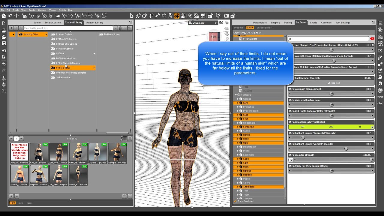Open settings gear for Hue Change property
Viewport: 384px width, 216px height.
pyautogui.click(x=373, y=45)
